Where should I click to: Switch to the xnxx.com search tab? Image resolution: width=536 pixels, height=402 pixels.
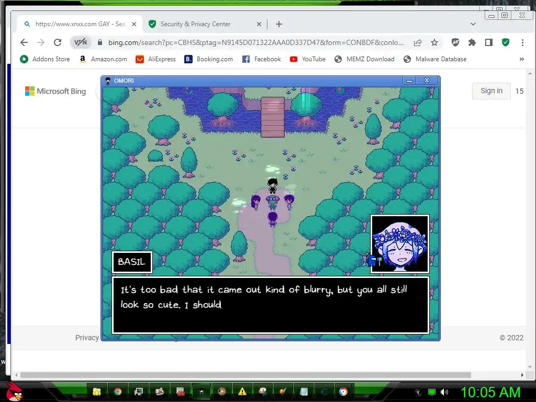pos(80,24)
